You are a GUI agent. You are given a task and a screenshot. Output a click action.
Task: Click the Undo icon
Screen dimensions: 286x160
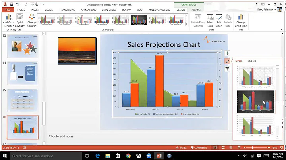tap(17, 4)
